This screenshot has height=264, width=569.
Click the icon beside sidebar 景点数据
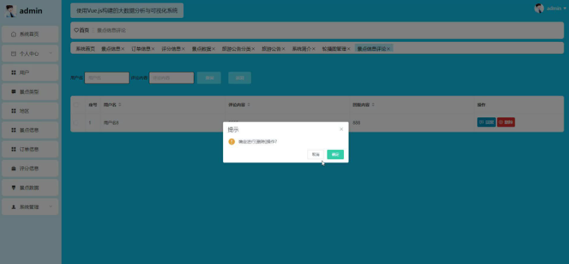[14, 188]
